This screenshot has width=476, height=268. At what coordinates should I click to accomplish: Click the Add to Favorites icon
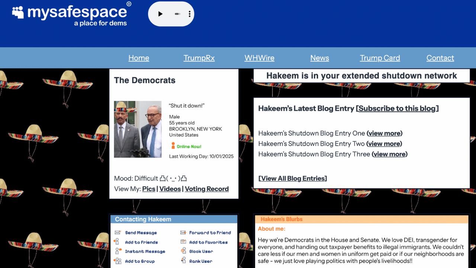pos(183,242)
